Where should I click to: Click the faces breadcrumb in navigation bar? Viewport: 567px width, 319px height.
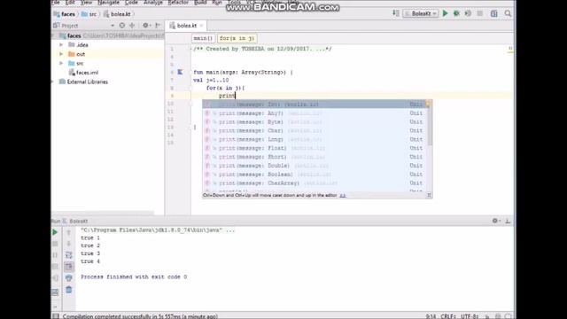[x=64, y=14]
